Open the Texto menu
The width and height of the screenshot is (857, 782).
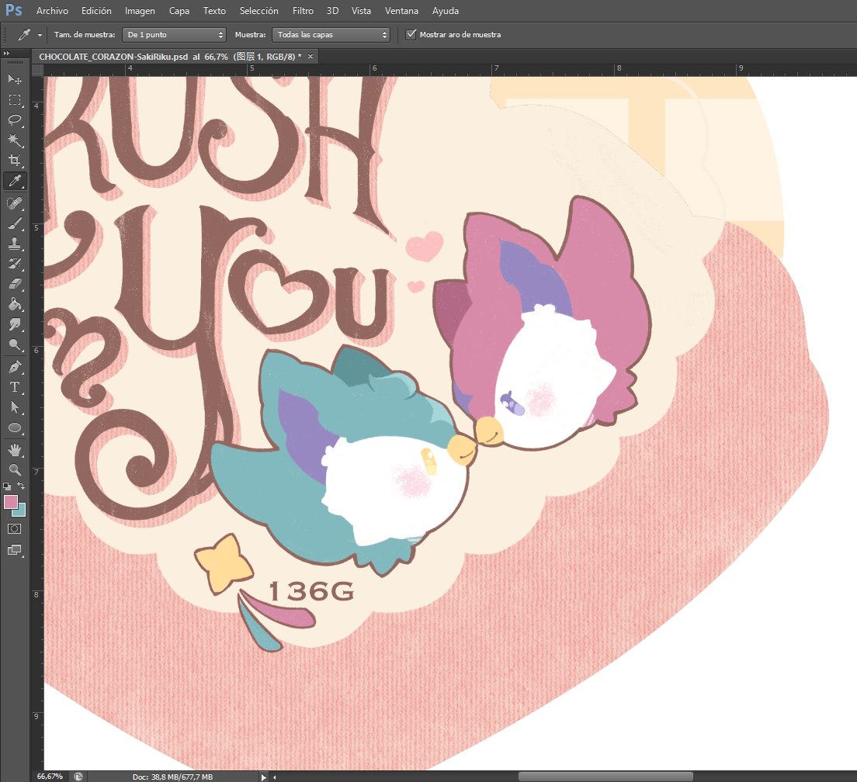click(214, 10)
